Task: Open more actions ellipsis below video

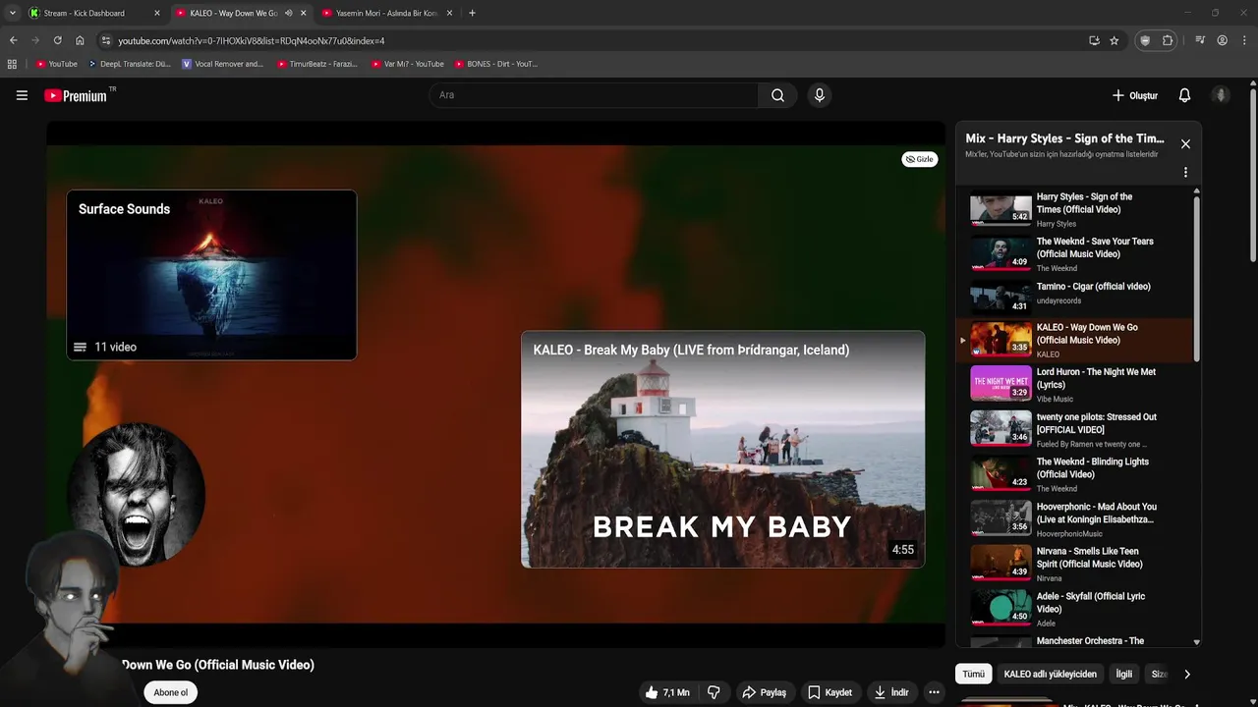Action: coord(934,692)
